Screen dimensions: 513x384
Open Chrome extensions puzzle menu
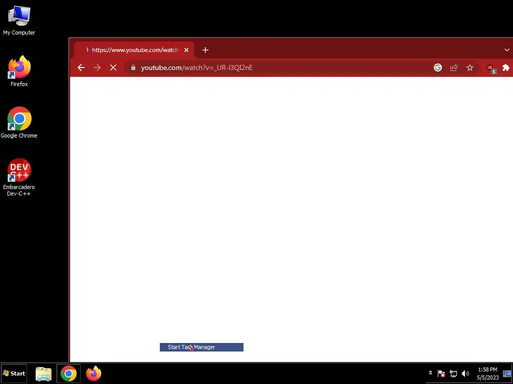tap(506, 67)
